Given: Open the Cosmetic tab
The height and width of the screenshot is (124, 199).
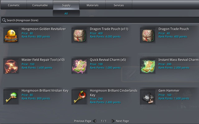Looking at the screenshot, I should pos(14,5).
